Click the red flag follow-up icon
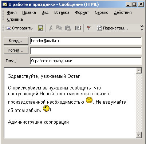146x144 pixels. point(89,28)
